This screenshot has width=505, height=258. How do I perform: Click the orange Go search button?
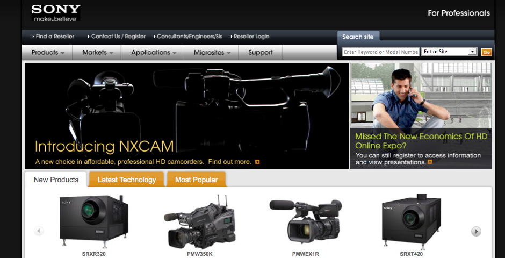[486, 52]
